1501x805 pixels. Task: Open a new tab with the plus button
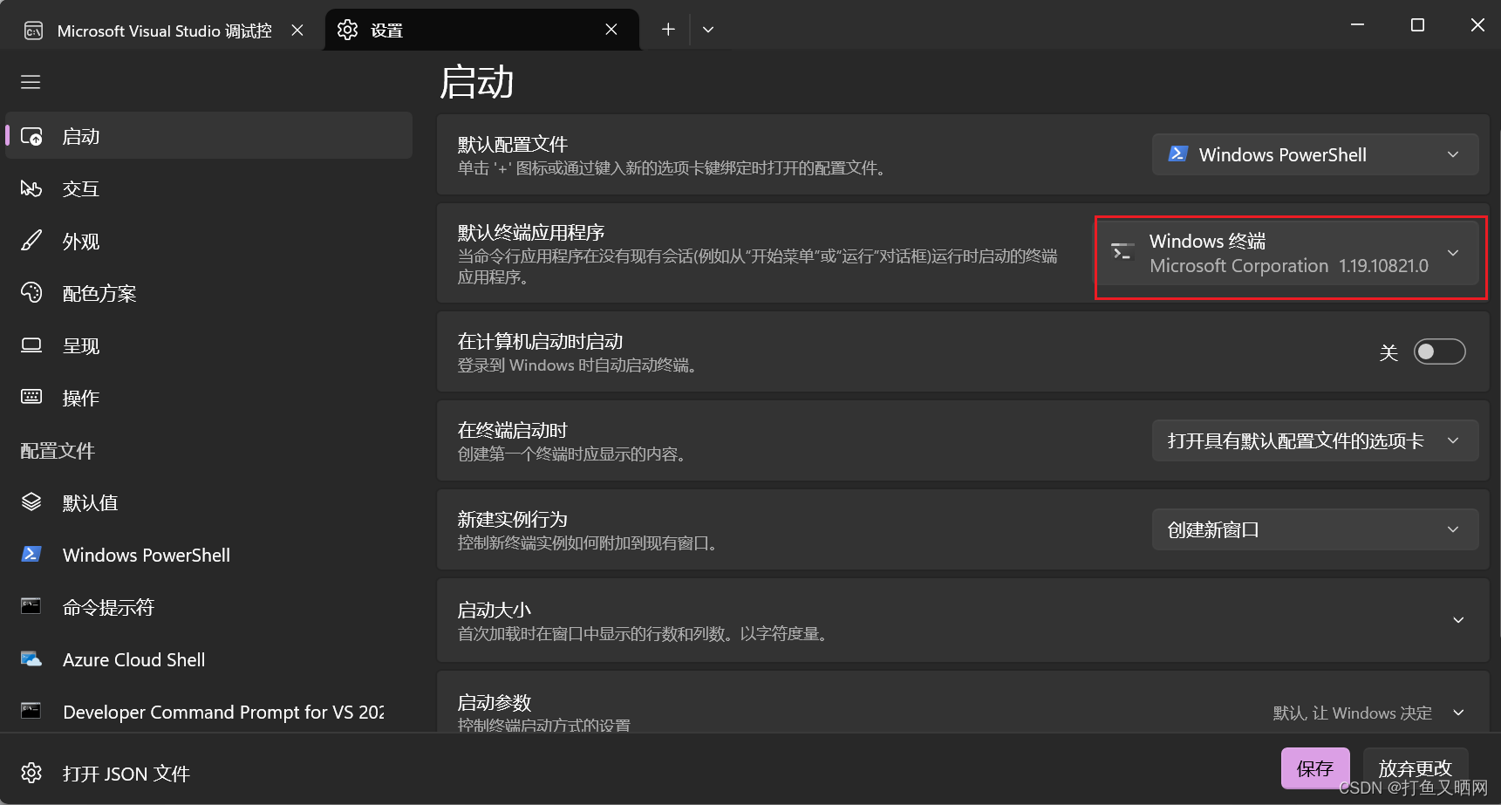pos(668,30)
